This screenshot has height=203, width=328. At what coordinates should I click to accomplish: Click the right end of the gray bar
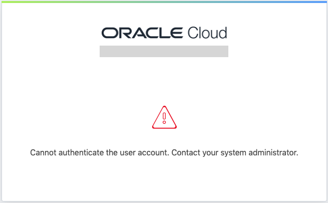coord(225,51)
